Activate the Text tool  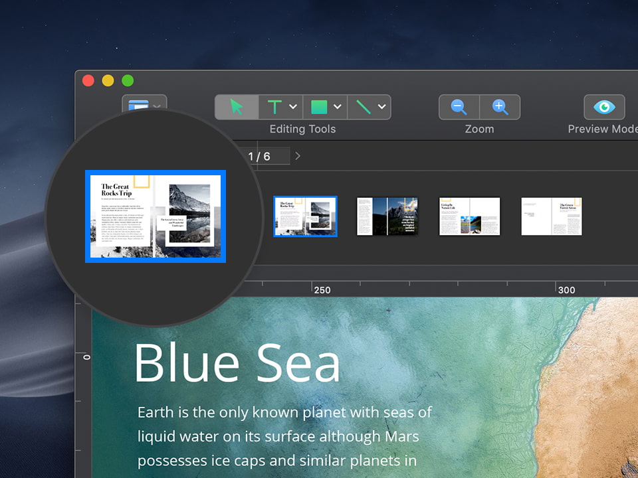click(x=274, y=107)
